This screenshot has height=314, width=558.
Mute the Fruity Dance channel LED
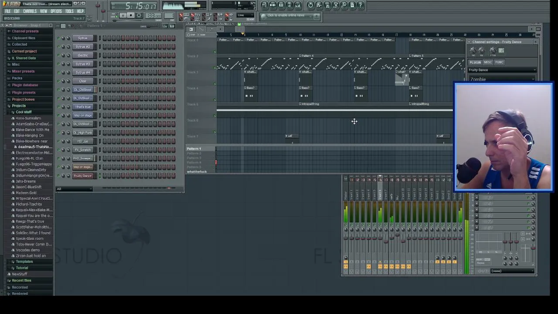coord(58,176)
